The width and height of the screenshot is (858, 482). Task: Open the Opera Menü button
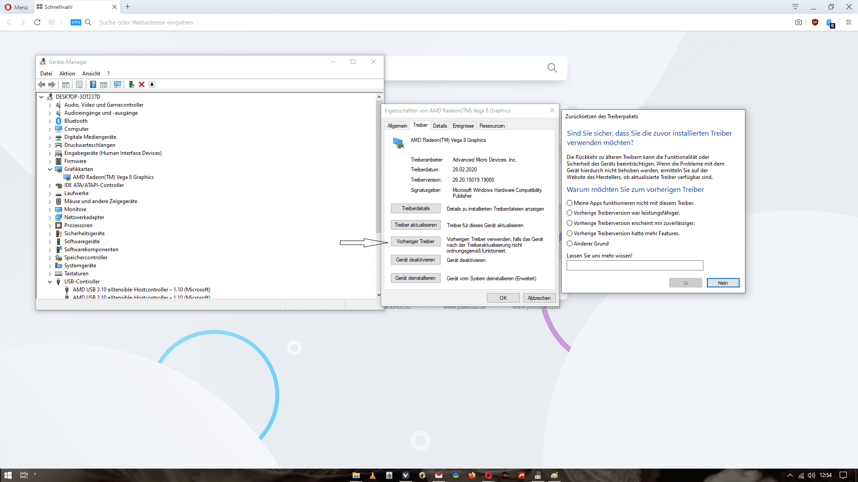pos(16,7)
